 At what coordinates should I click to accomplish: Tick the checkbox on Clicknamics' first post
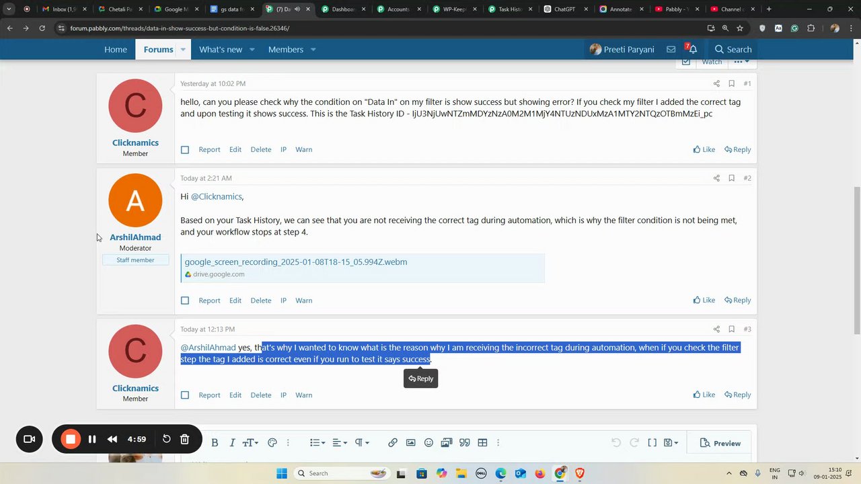click(185, 150)
